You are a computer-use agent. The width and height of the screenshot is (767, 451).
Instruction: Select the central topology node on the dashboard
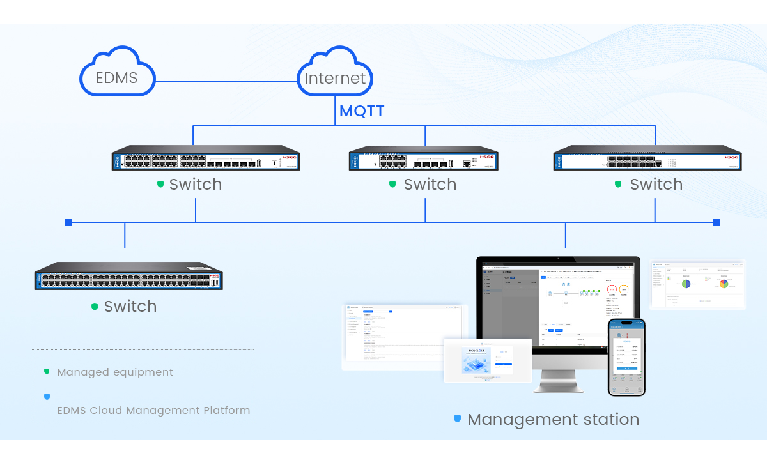click(566, 293)
